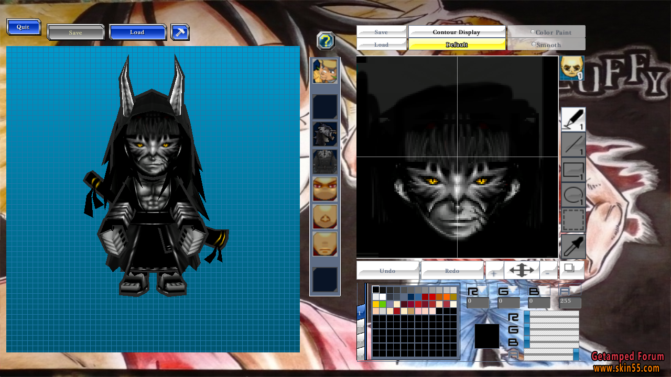Select the empty slot at the list's bottom
Screen dimensions: 671x377
(x=325, y=280)
